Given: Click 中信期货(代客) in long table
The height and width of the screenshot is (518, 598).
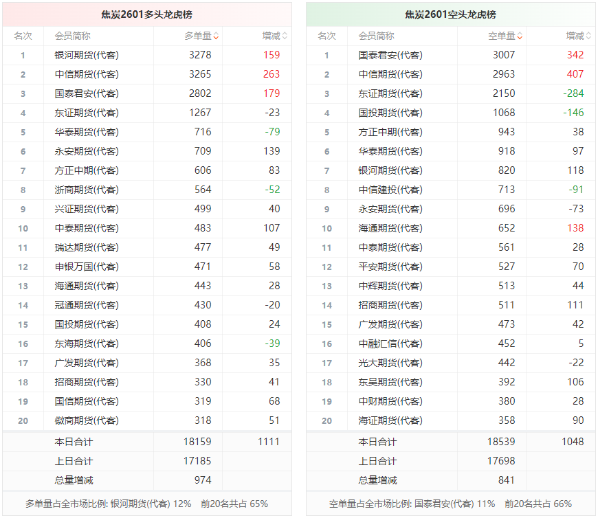Looking at the screenshot, I should tap(87, 74).
